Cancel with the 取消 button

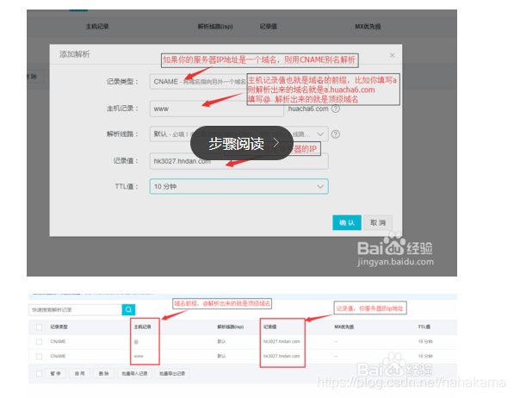tap(378, 223)
